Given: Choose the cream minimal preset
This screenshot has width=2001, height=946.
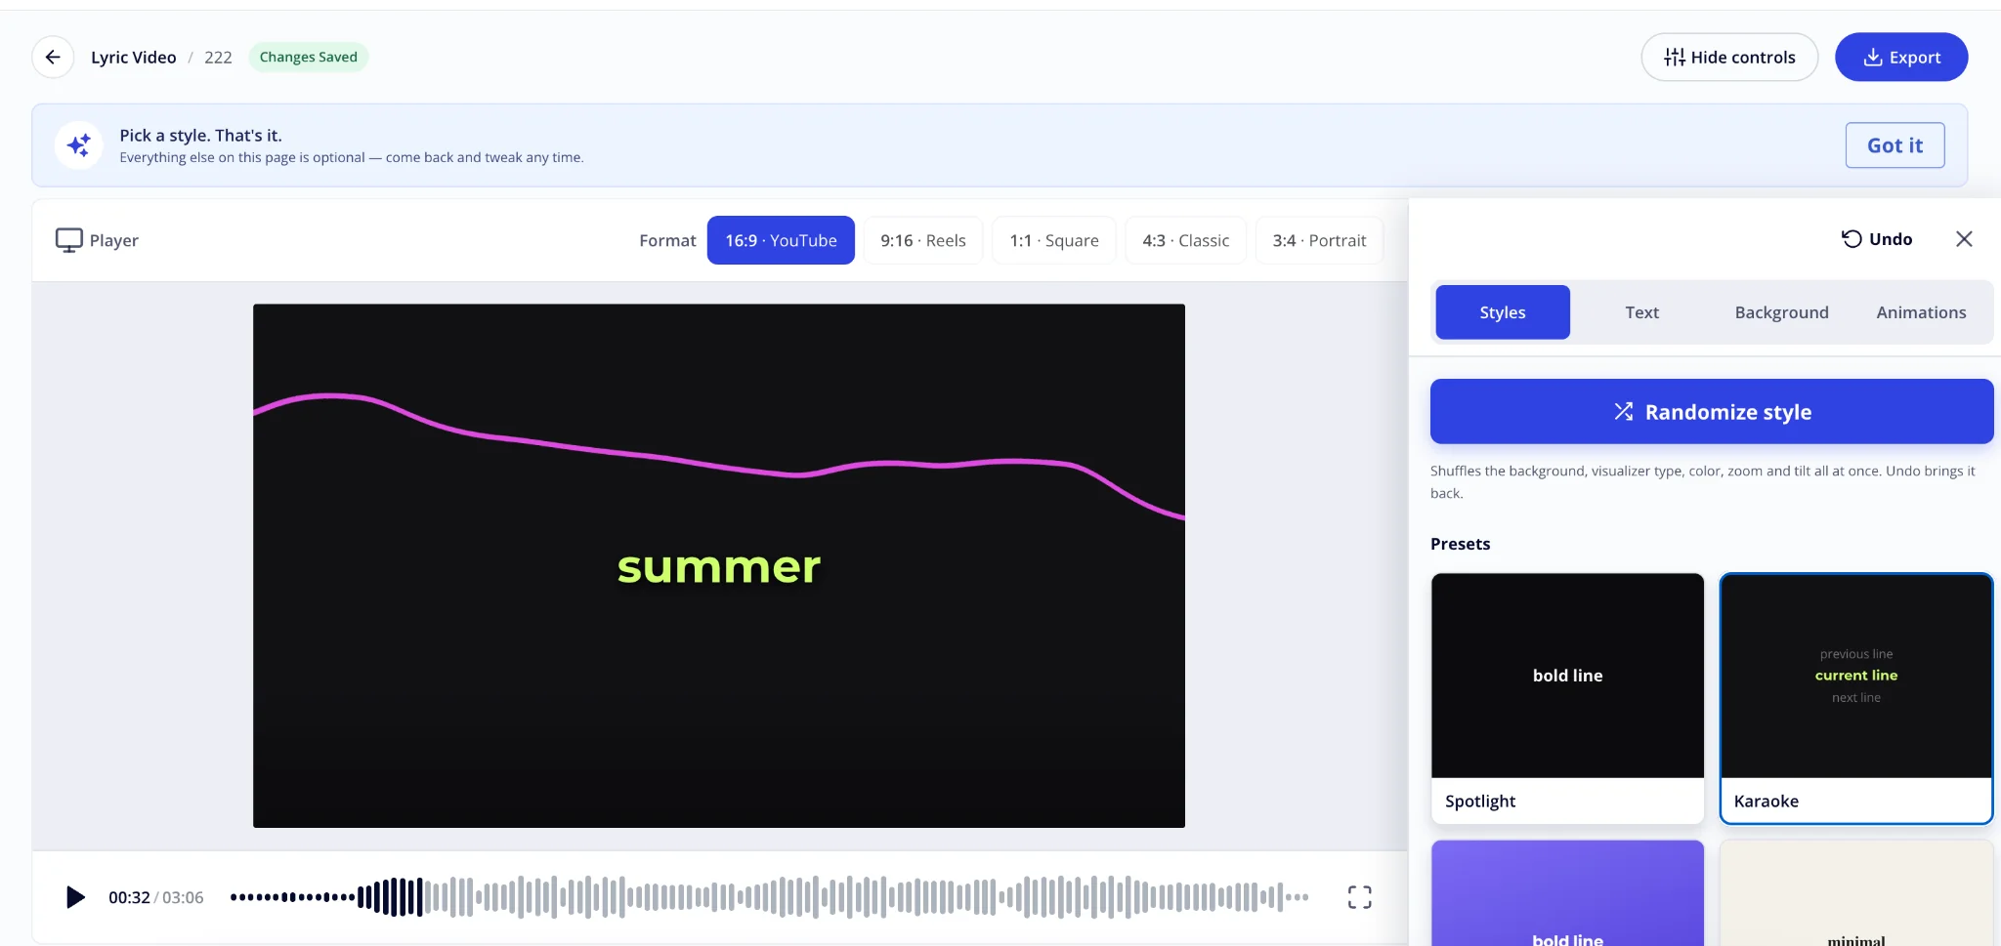Looking at the screenshot, I should click(x=1855, y=893).
